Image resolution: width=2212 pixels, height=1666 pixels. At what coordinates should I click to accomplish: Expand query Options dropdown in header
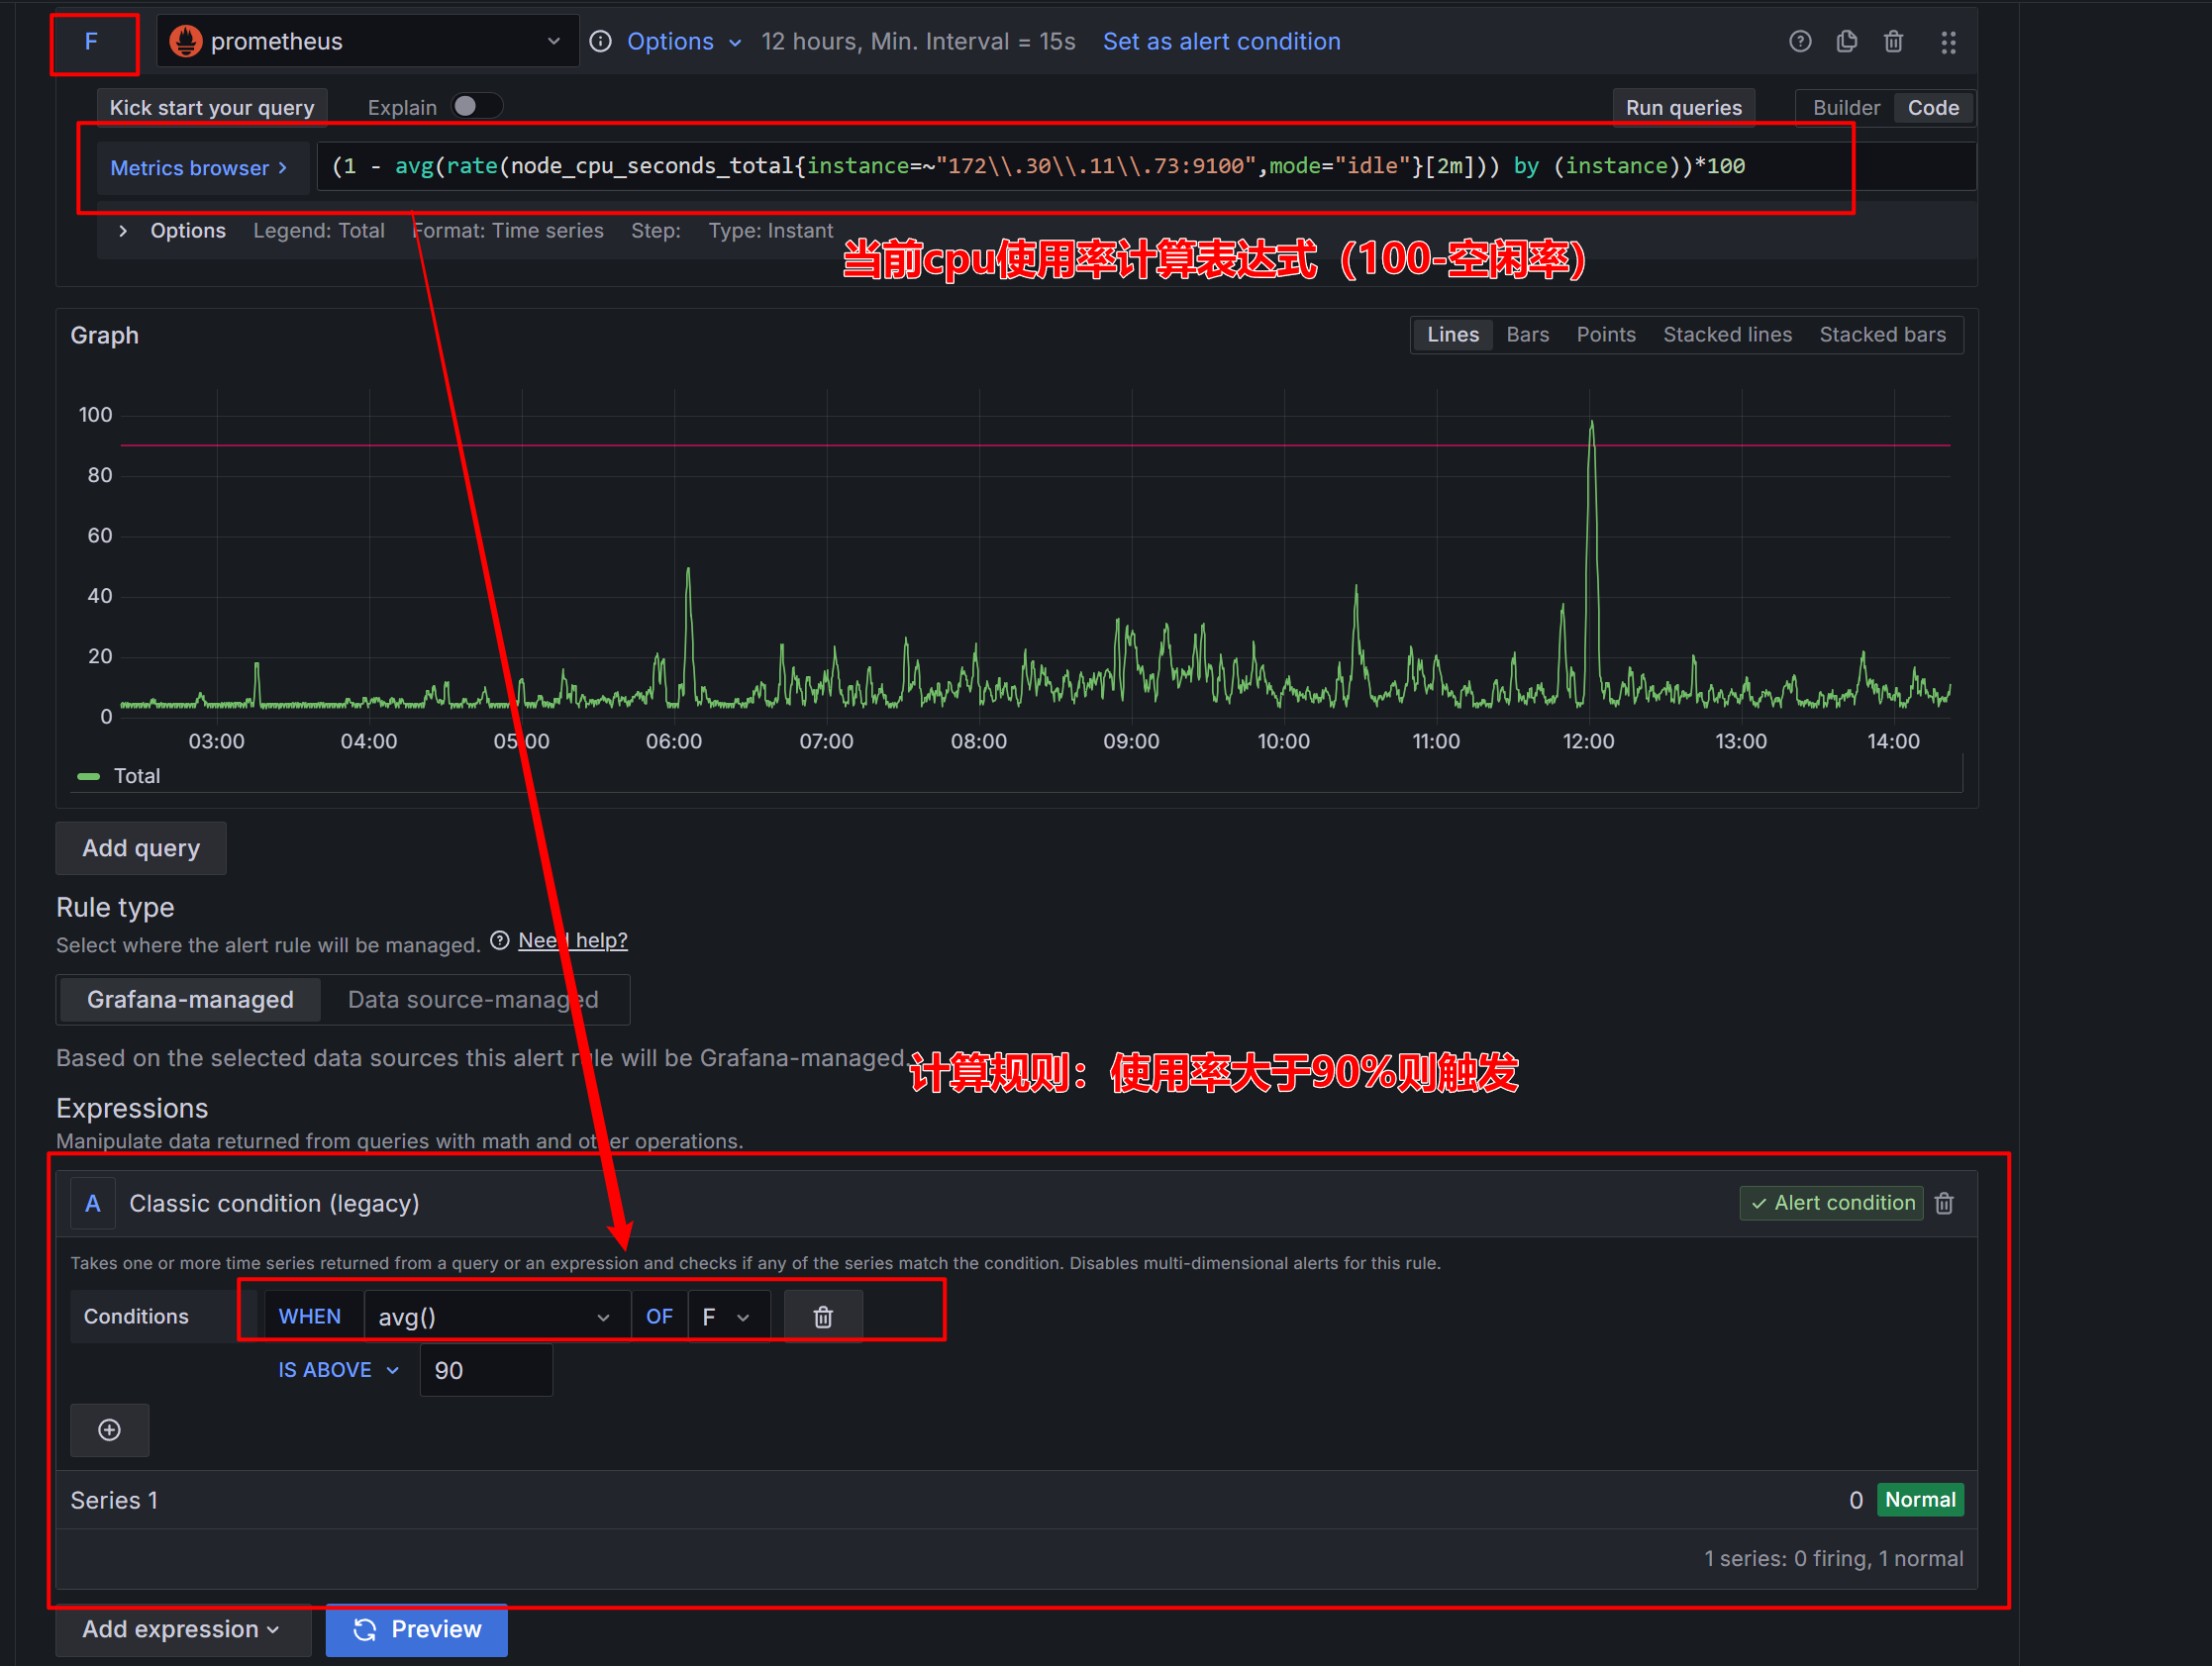click(x=684, y=41)
